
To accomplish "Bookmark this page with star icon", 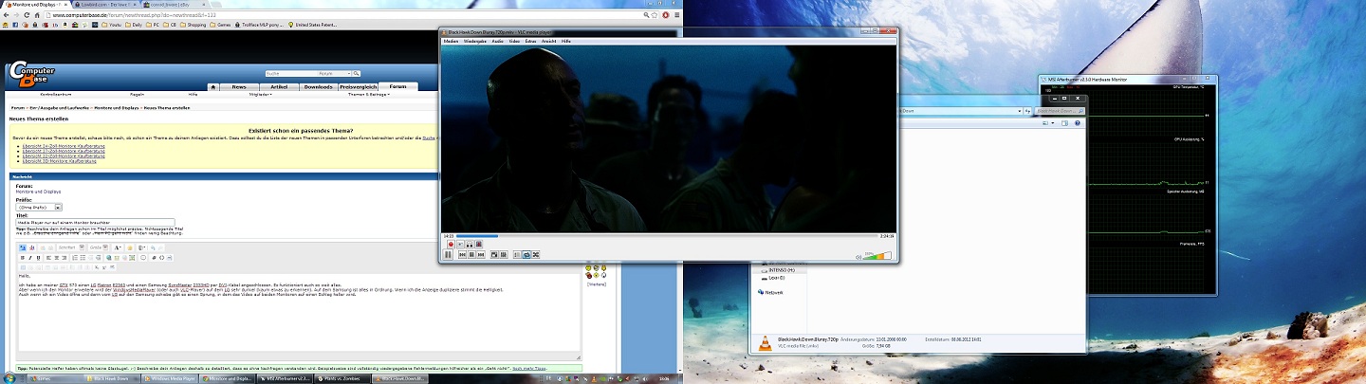I will (655, 15).
